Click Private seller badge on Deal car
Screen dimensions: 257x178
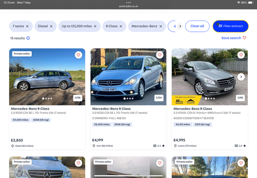pyautogui.click(x=22, y=54)
